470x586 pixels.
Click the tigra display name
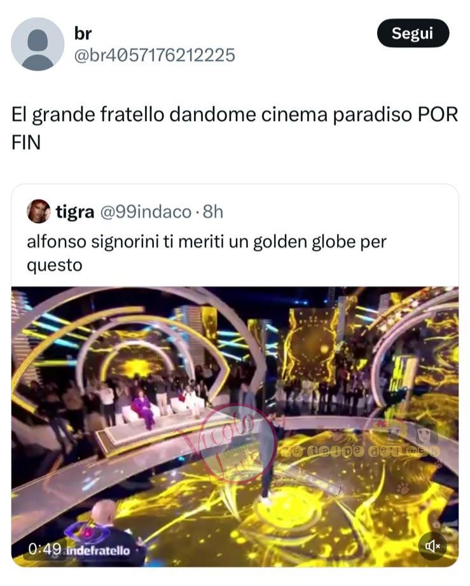pos(74,212)
